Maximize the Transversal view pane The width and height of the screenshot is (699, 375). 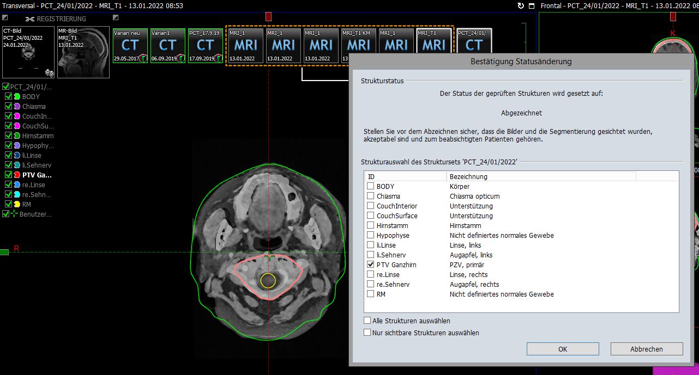532,6
